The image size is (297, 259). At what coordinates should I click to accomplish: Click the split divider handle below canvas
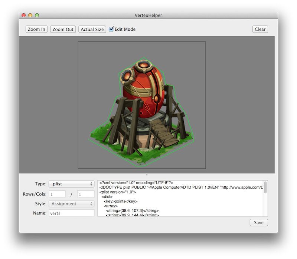click(147, 175)
